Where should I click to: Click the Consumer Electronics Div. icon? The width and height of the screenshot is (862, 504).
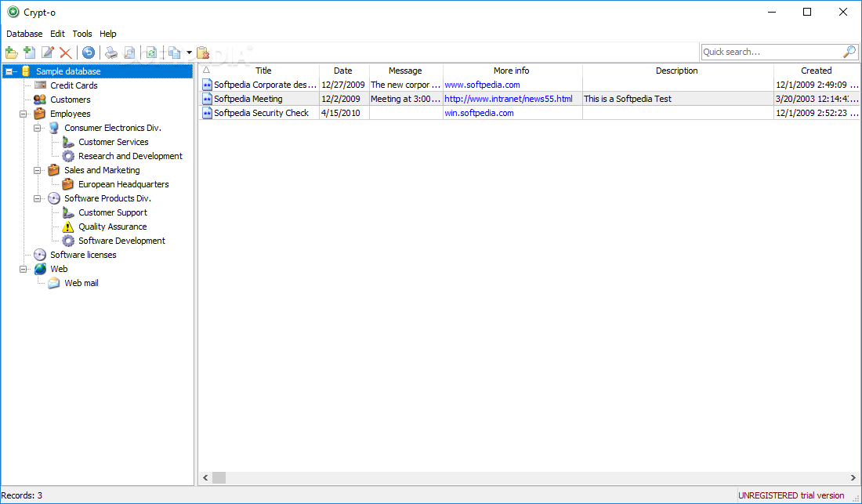[x=53, y=128]
